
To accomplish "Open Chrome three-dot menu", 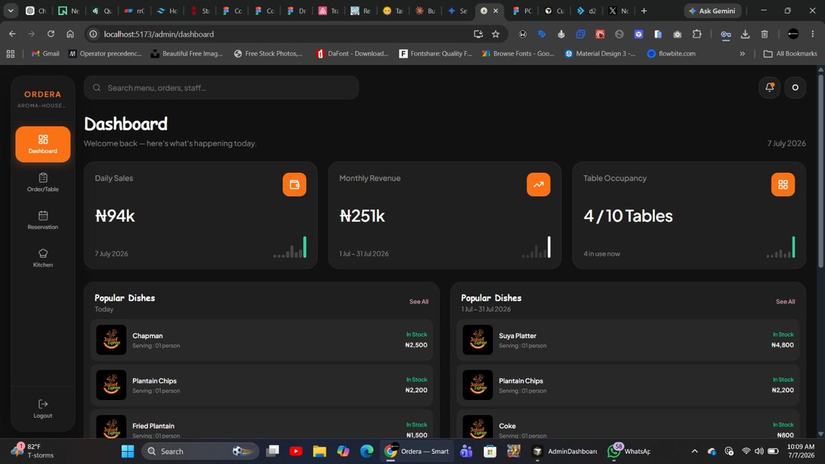I will point(814,34).
